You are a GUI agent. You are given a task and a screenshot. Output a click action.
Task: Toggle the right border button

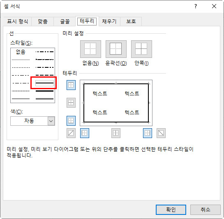(x=148, y=133)
